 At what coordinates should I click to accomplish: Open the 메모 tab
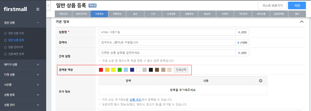click(x=297, y=14)
